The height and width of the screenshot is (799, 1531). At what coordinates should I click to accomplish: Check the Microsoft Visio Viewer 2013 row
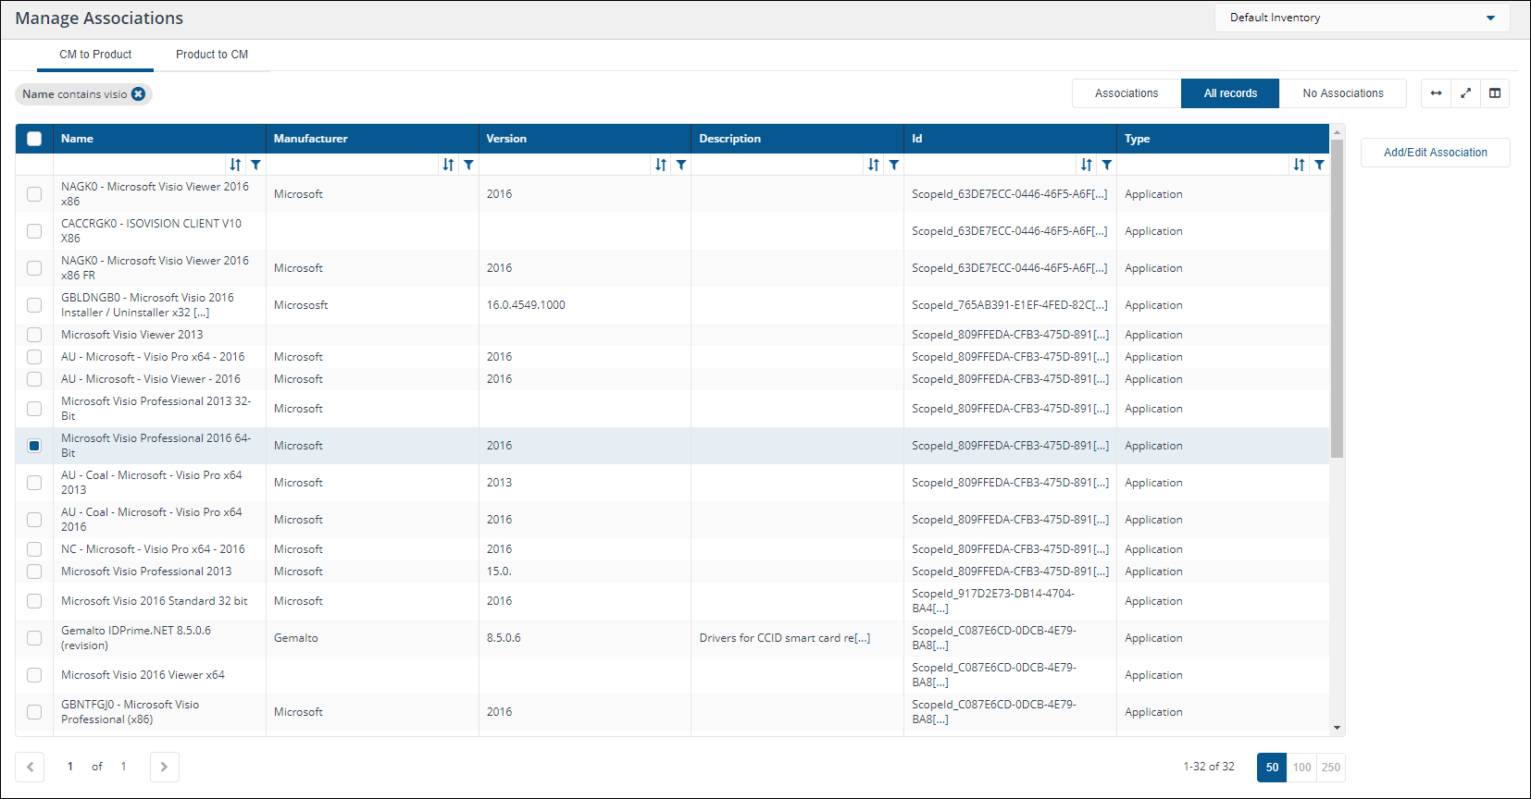click(34, 335)
